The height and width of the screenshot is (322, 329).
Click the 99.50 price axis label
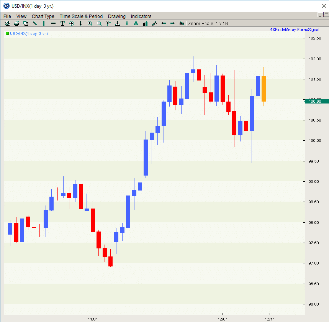pyautogui.click(x=314, y=161)
